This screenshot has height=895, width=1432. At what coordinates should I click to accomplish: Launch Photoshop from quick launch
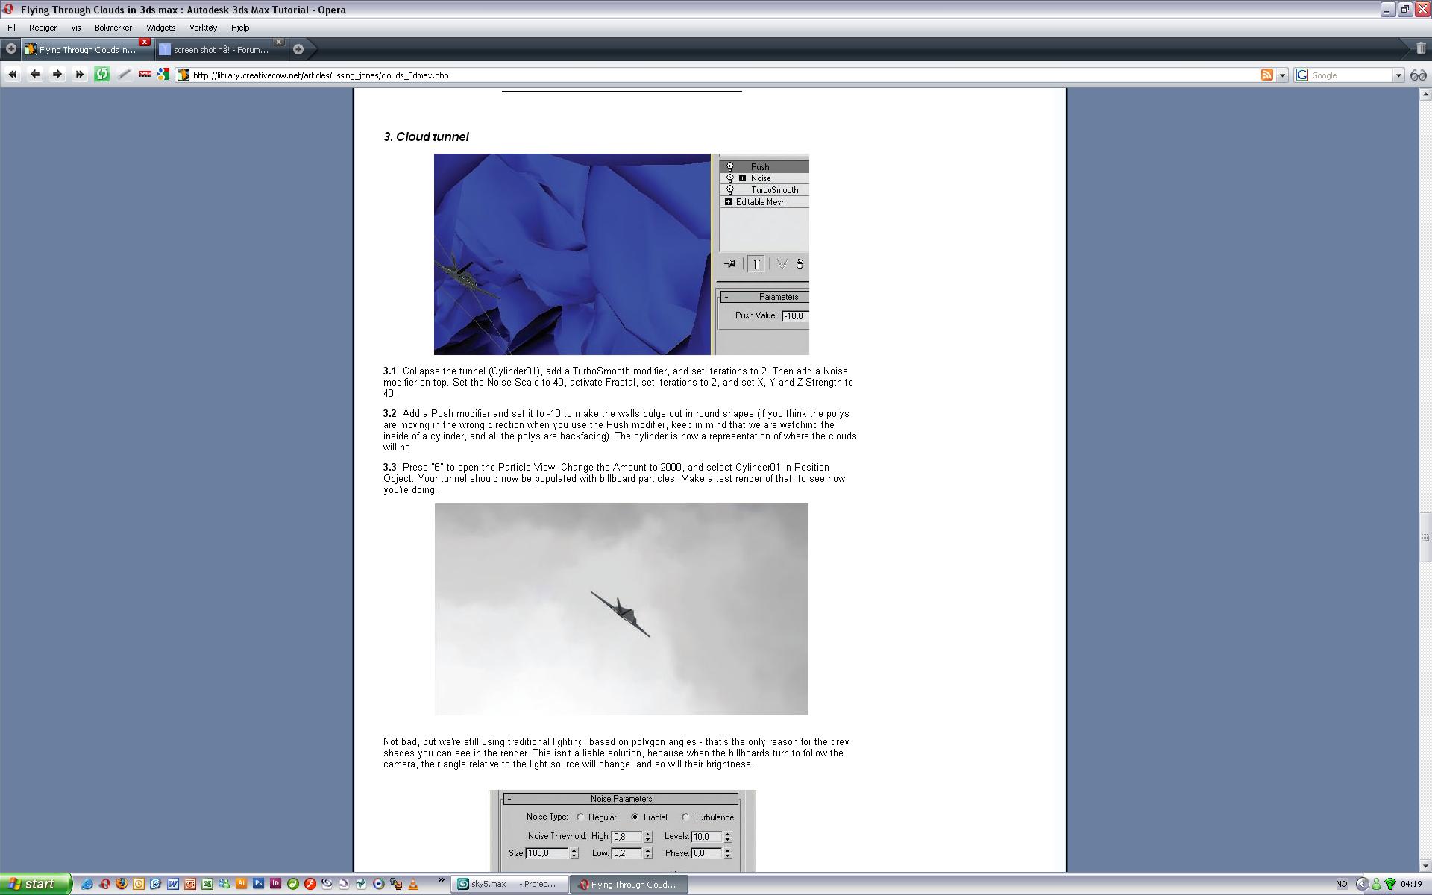click(x=258, y=884)
